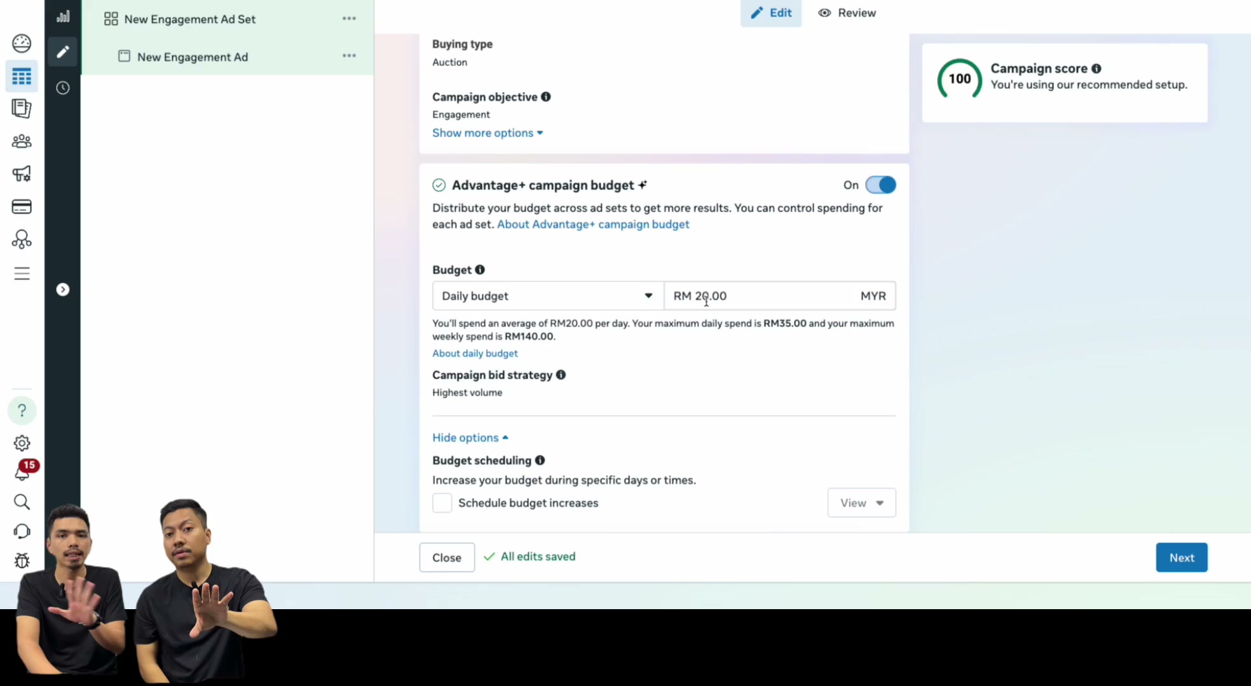Turn off Advantage+ campaign budget toggle
This screenshot has width=1251, height=686.
(880, 185)
